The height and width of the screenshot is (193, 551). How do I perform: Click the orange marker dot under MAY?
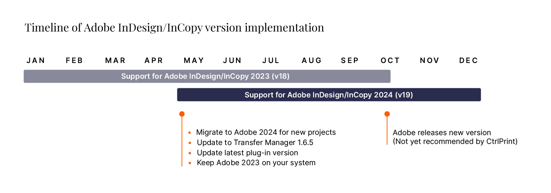click(182, 114)
